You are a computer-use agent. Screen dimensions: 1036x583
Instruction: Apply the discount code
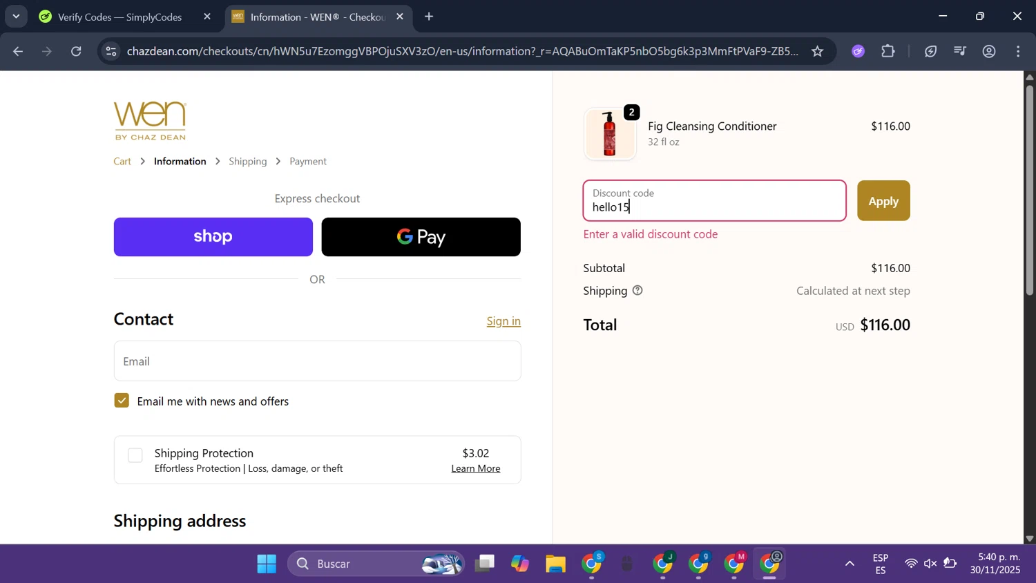point(883,201)
